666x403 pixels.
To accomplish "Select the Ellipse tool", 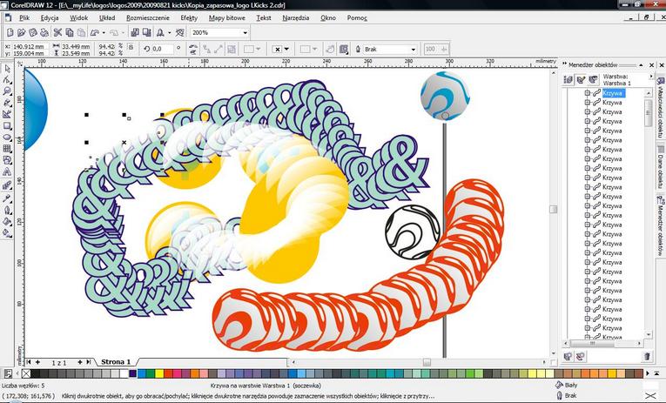I will point(7,137).
